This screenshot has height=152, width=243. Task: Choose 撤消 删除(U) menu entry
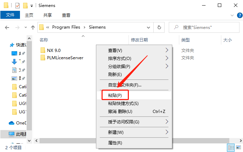tap(134, 112)
